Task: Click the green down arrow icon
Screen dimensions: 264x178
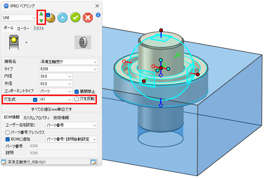Action: pos(41,21)
